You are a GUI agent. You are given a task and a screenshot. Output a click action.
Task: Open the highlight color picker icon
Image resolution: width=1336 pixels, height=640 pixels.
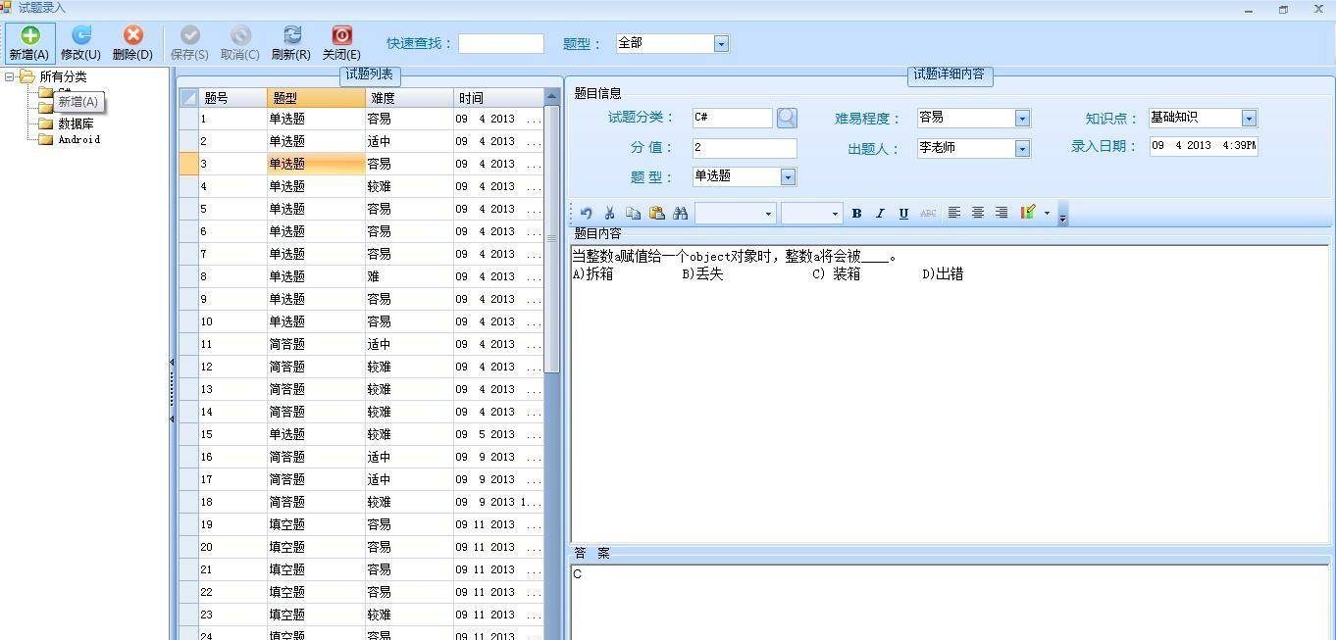click(x=1027, y=213)
